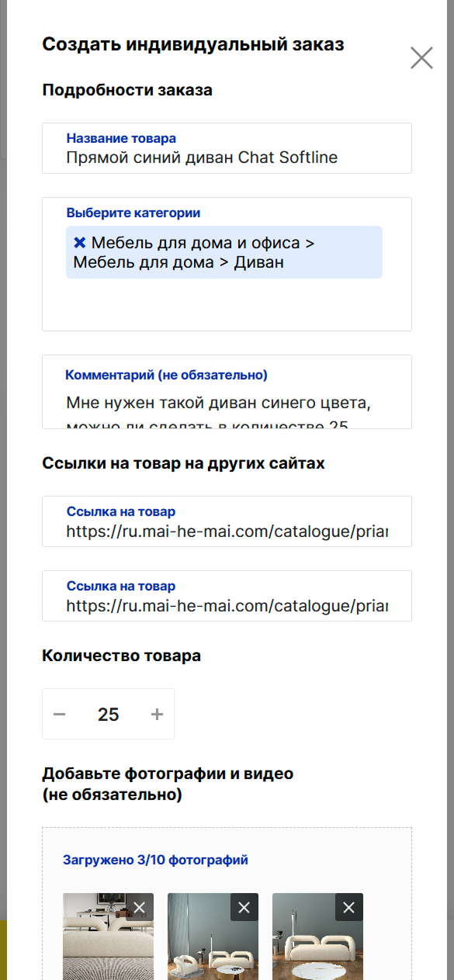
Task: Click the plus icon to increase quantity
Action: (x=156, y=713)
